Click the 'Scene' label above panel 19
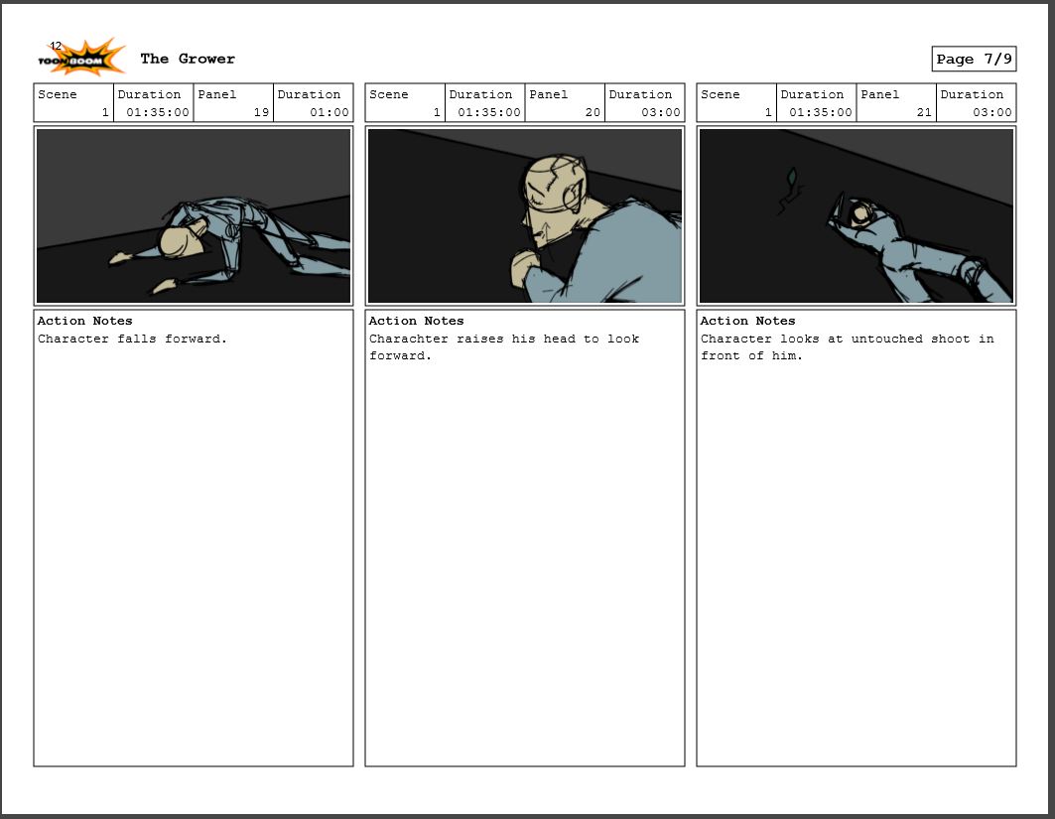Screen dimensions: 1055x819 tap(58, 95)
